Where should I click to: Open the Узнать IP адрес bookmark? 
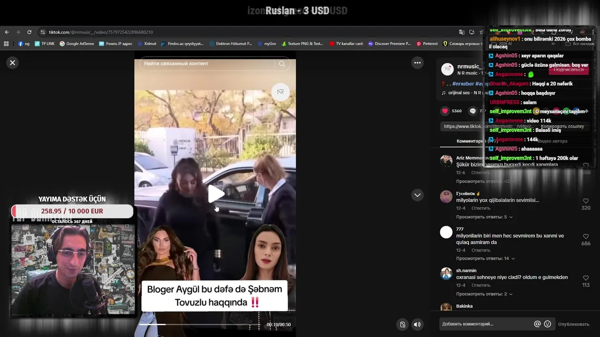click(116, 44)
